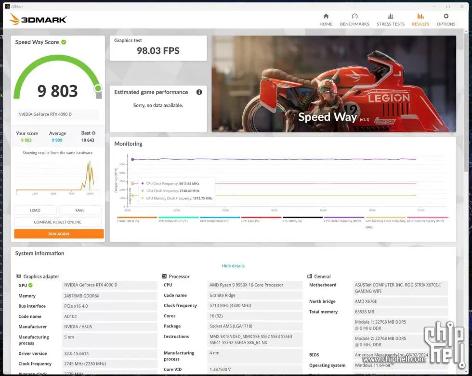The width and height of the screenshot is (472, 376).
Task: Click the score distribution chart
Action: coord(57,177)
